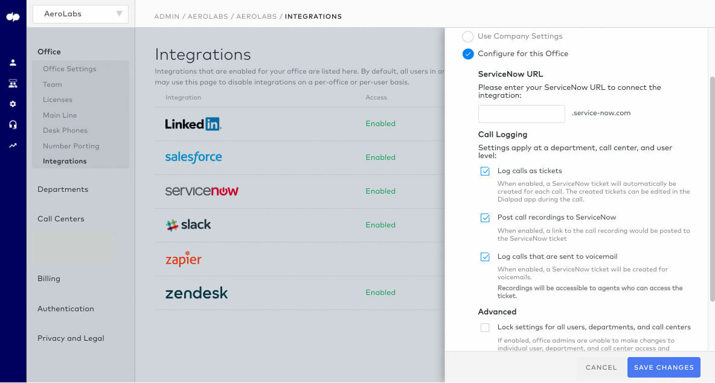Click the ServiceNow URL input field
This screenshot has height=383, width=715.
pyautogui.click(x=521, y=114)
